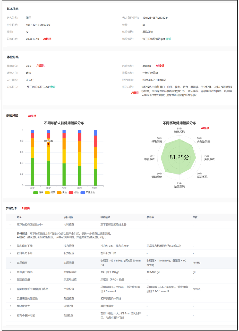Collapse the 双下肢轻微凹陷性水肿 row chevron
This screenshot has width=239, height=331.
(11, 225)
